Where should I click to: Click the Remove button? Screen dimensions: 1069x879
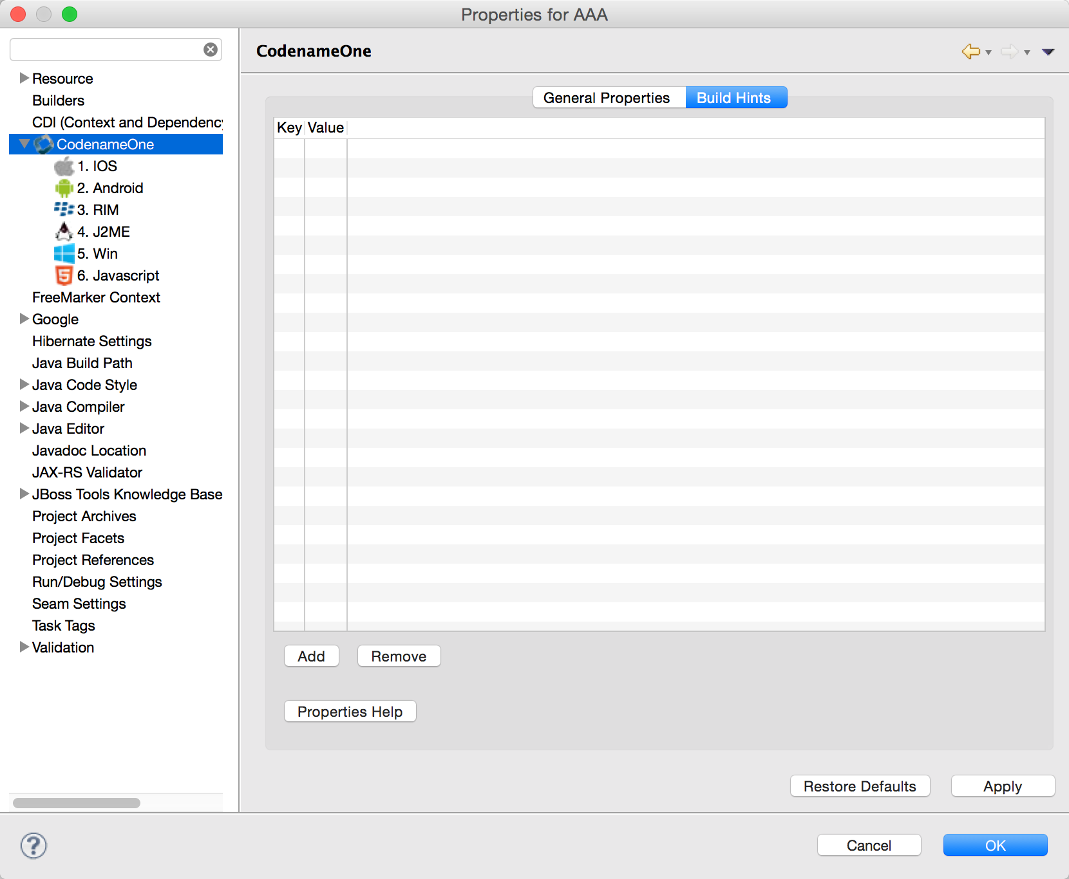click(x=399, y=656)
